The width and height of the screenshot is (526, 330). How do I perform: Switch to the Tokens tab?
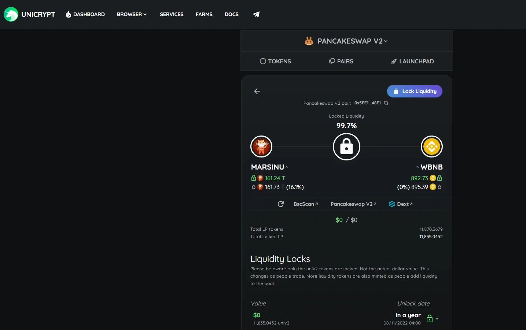coord(275,61)
